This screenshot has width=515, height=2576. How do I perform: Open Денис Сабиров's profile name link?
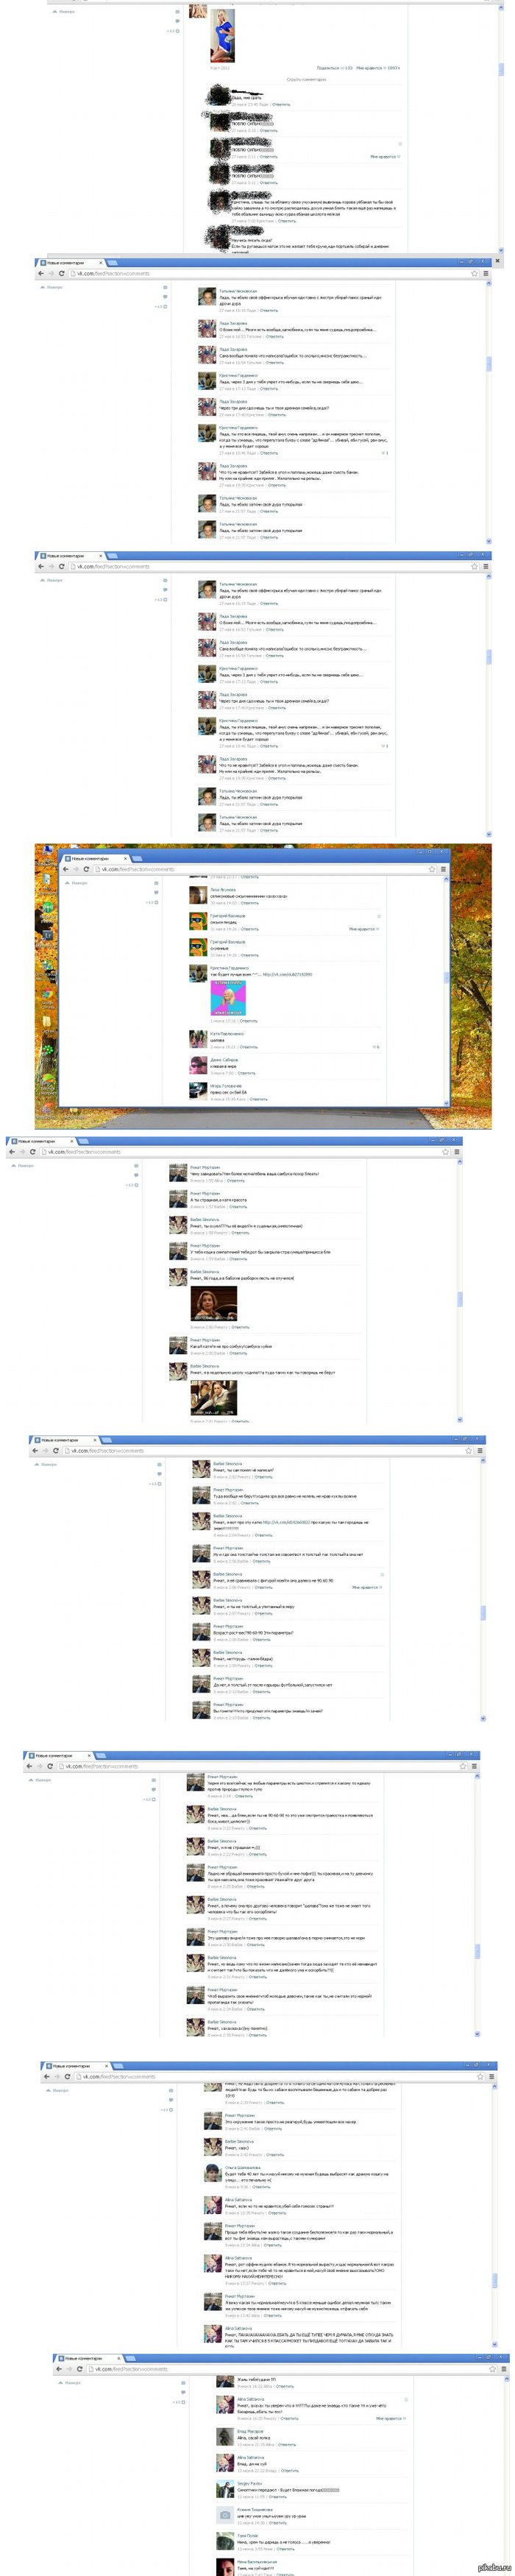[x=224, y=1060]
